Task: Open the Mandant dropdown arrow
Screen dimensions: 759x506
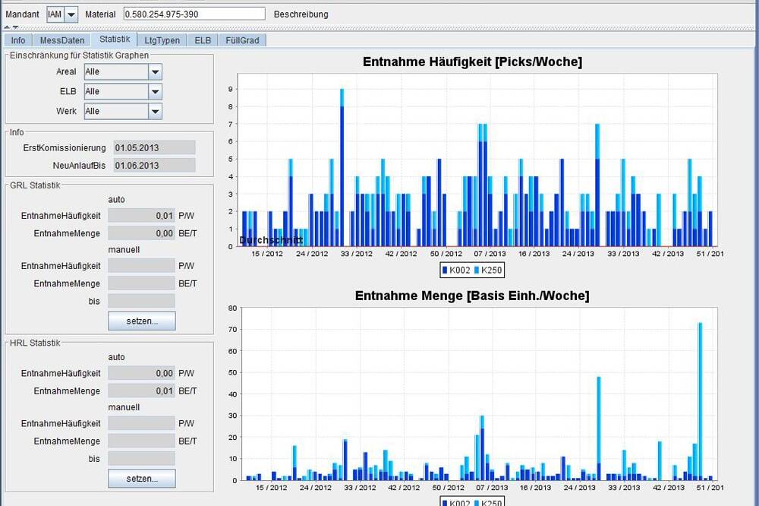Action: point(71,14)
